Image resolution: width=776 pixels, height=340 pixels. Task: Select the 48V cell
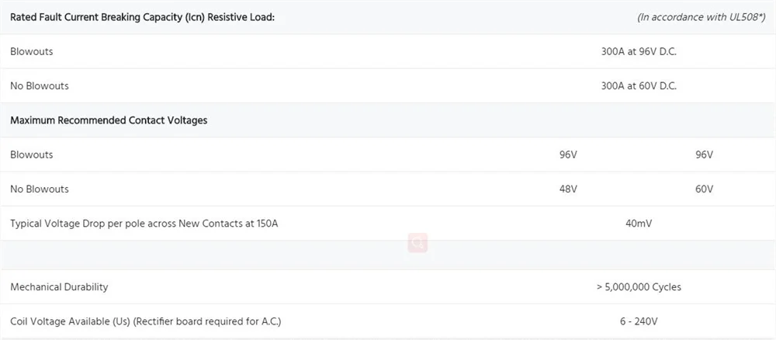tap(568, 189)
